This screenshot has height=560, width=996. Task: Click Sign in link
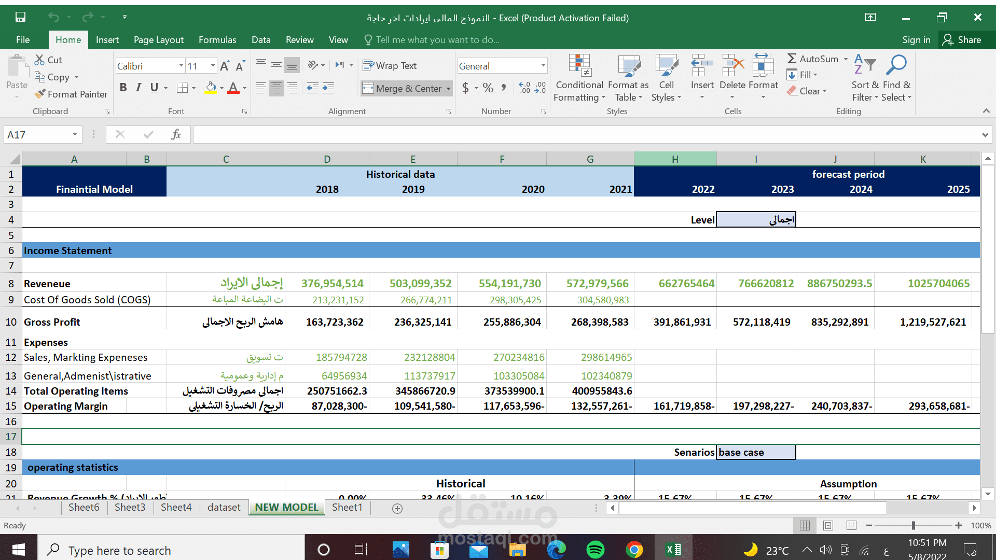[x=916, y=40]
